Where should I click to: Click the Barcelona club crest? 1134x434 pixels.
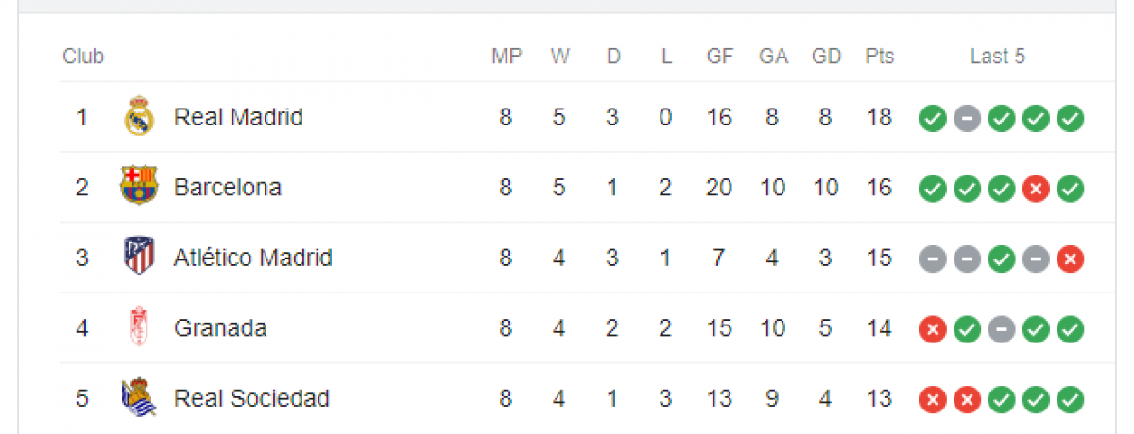(139, 187)
